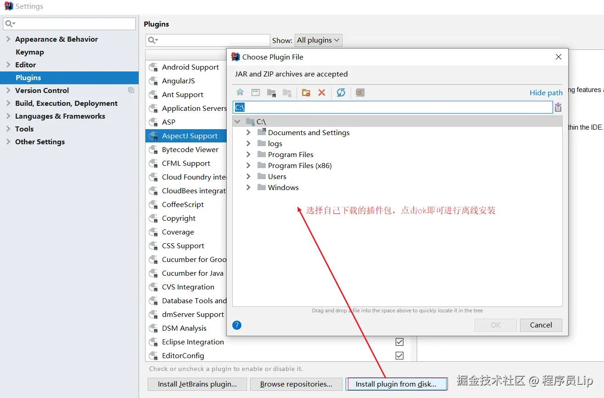Open the Version Control settings page
The image size is (604, 398).
(x=42, y=90)
